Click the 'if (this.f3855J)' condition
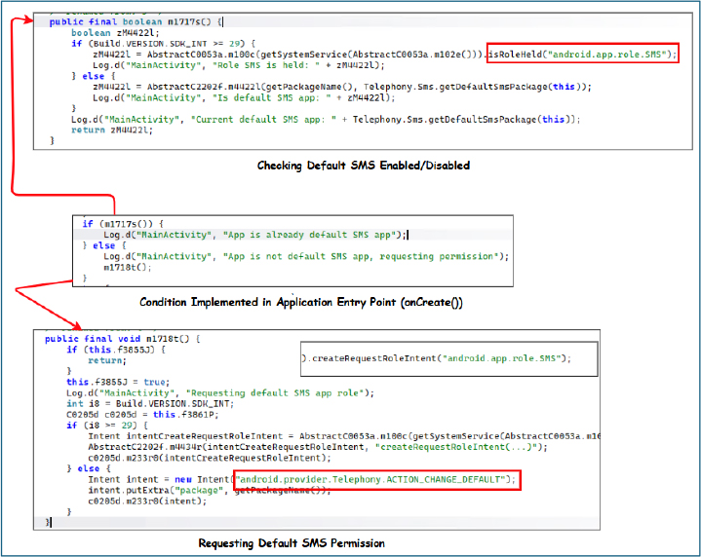Image resolution: width=701 pixels, height=557 pixels. pos(116,350)
